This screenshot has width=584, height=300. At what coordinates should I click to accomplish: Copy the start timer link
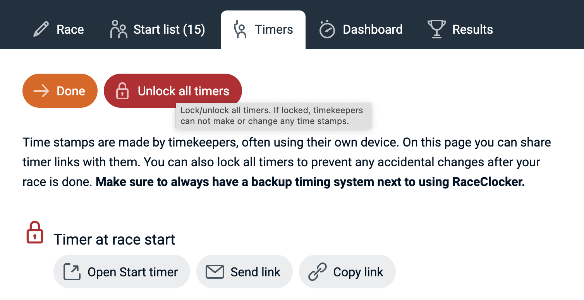(x=347, y=272)
